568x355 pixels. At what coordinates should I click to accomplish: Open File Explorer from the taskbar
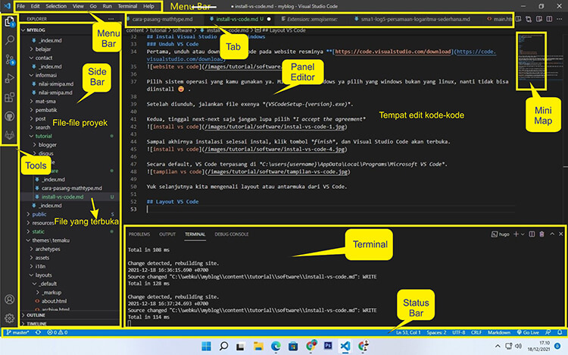coord(258,347)
